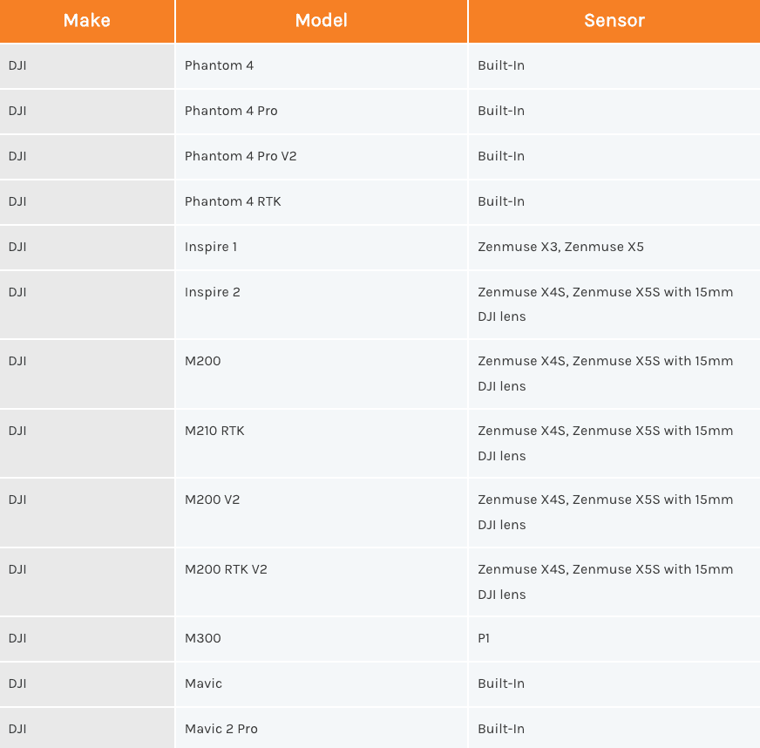
Task: Click the sensor cell in Inspire 2 row
Action: (x=614, y=304)
